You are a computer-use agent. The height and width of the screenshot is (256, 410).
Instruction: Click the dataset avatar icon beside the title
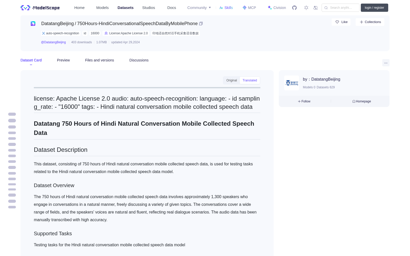tap(33, 24)
